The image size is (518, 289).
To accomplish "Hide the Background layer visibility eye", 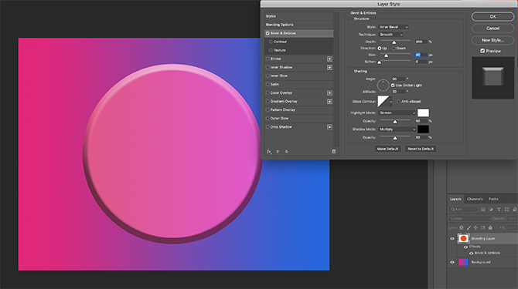I will [x=452, y=262].
